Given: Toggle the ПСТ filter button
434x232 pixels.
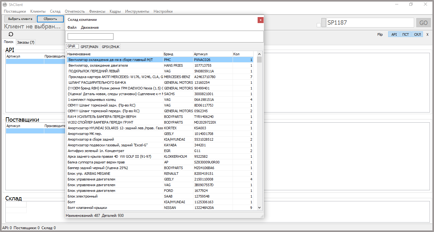Looking at the screenshot, I should (406, 34).
